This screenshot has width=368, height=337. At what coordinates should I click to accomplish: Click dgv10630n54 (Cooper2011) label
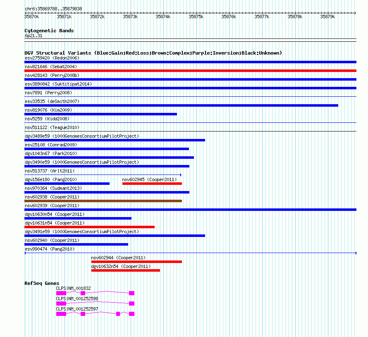[55, 214]
